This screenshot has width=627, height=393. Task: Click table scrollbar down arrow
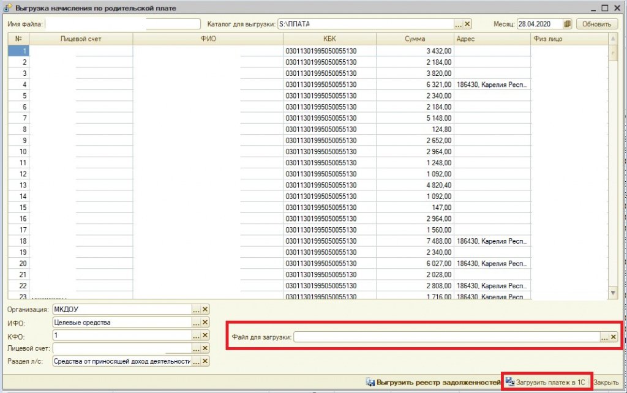pos(613,293)
